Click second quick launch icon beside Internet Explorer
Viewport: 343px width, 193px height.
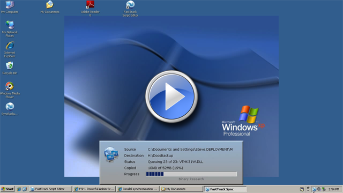[x=25, y=189]
